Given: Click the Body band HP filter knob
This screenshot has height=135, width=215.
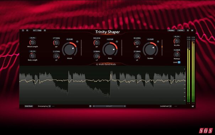Looking at the screenshot, I should [x=97, y=43].
